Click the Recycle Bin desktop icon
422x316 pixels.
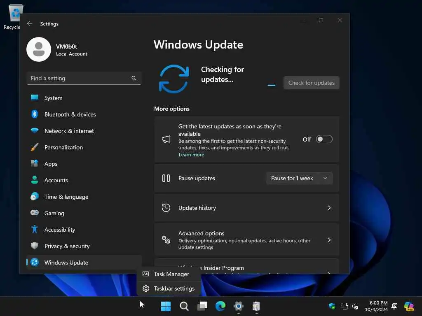[x=14, y=16]
